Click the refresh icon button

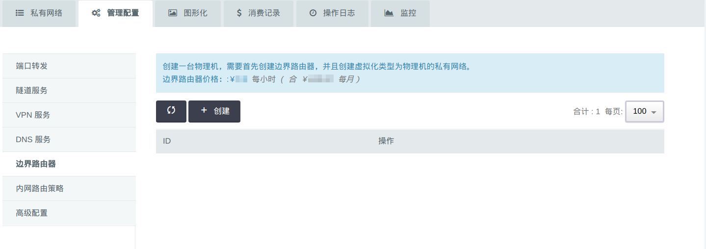(x=171, y=111)
